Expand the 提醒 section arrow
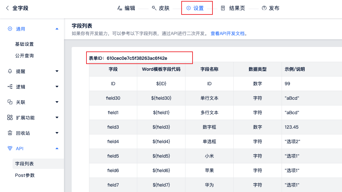This screenshot has width=342, height=192. (x=57, y=71)
